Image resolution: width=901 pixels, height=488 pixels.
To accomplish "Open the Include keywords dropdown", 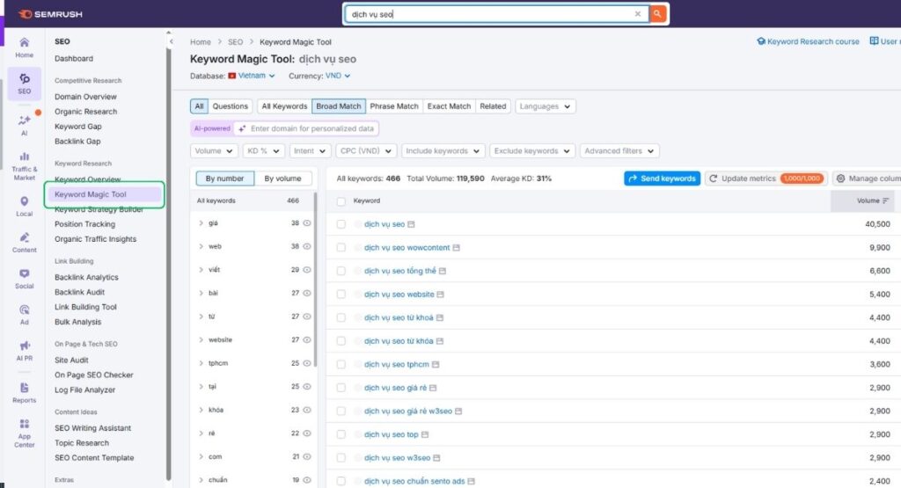I will pyautogui.click(x=443, y=151).
